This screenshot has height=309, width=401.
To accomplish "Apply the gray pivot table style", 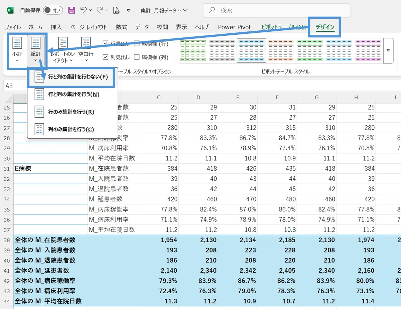I will pos(222,51).
